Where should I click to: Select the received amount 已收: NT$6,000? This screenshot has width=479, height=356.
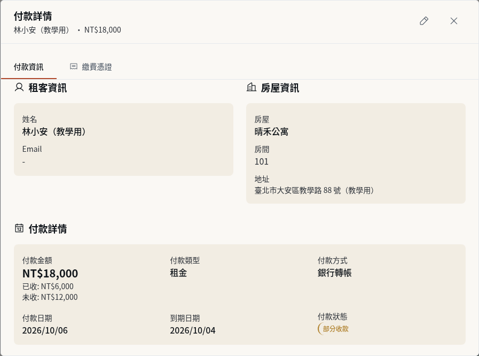click(48, 287)
